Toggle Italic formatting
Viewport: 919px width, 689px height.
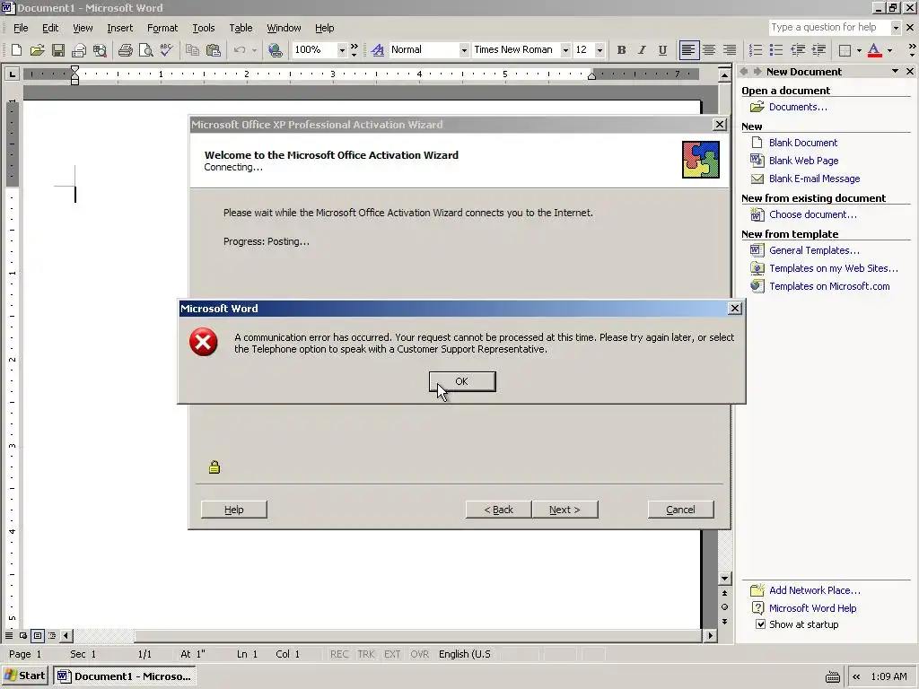tap(642, 50)
